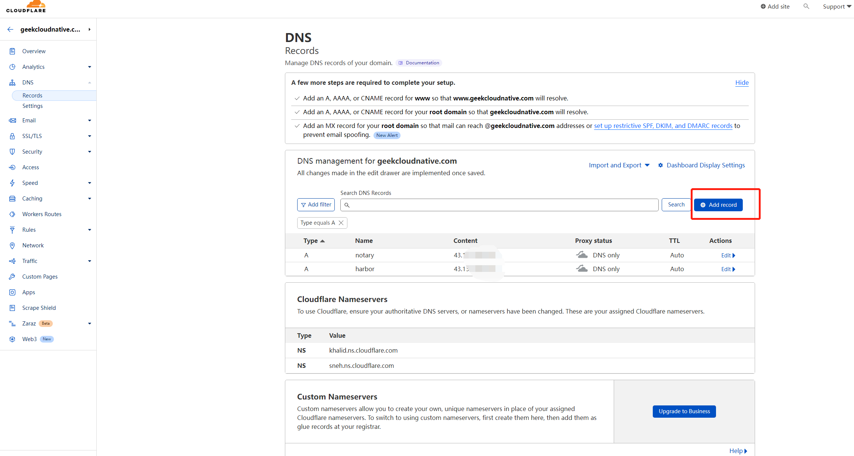Click the Dashboard Display Settings gear icon
The height and width of the screenshot is (456, 854).
(x=661, y=165)
